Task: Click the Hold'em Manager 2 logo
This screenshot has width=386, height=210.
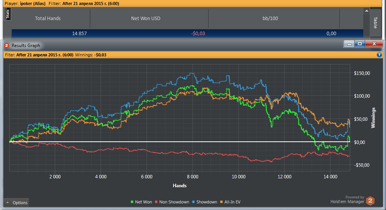Action: click(370, 201)
